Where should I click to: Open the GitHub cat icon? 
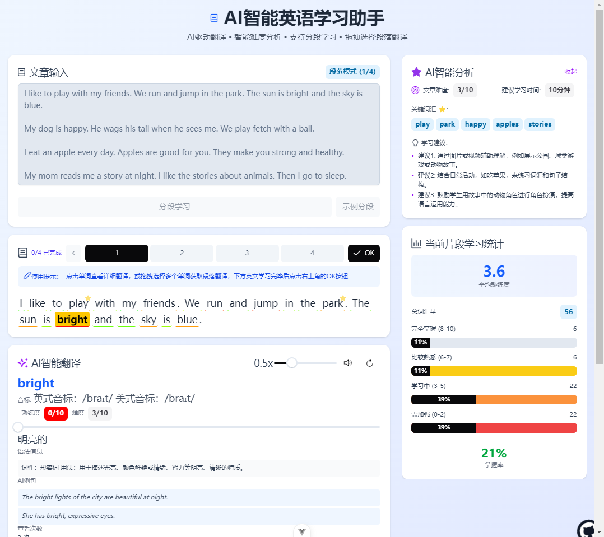point(587,530)
